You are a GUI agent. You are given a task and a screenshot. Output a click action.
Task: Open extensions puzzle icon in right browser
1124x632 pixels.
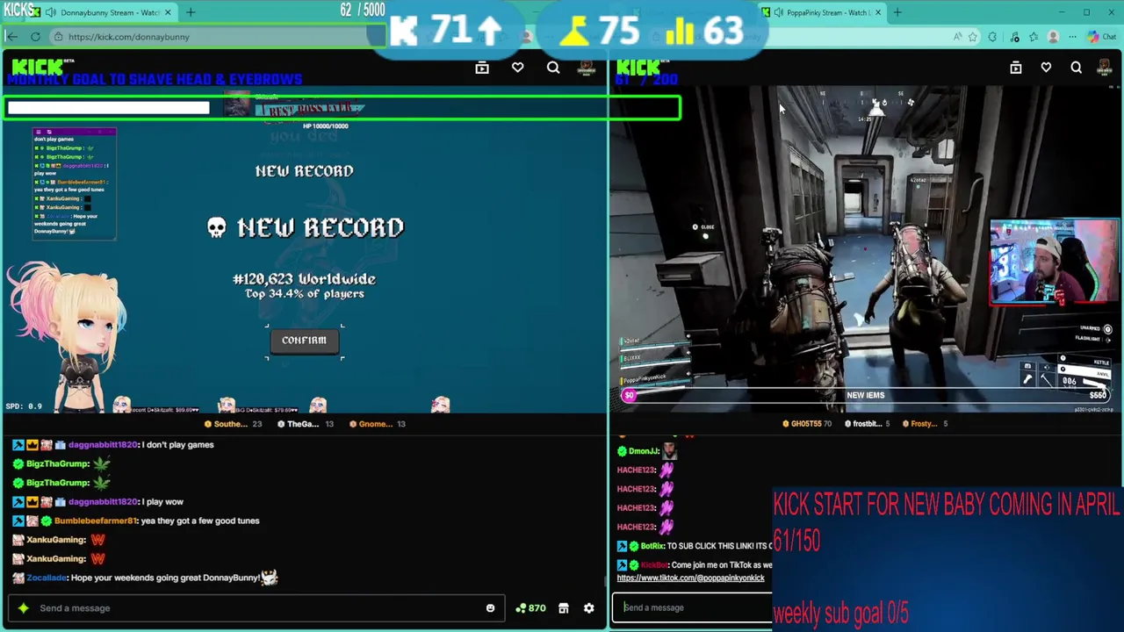coord(992,37)
